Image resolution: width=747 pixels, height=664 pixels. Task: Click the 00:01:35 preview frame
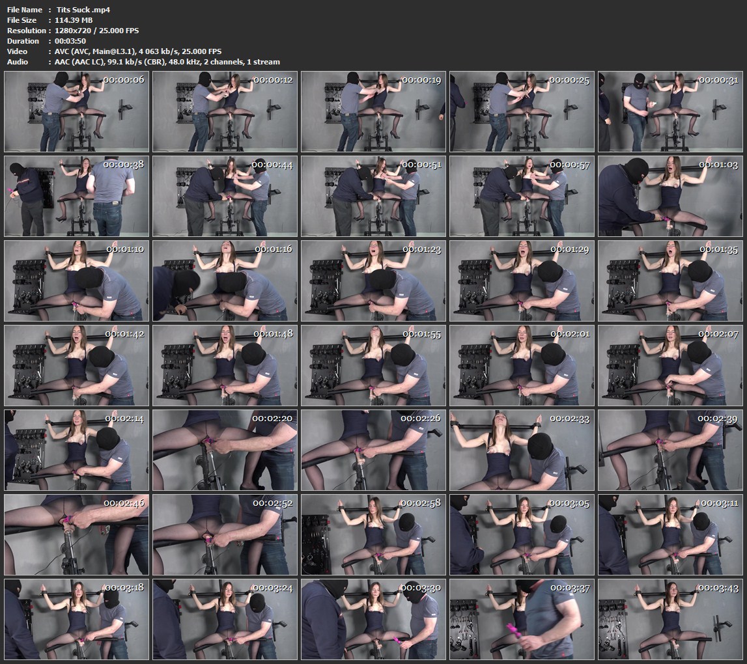[x=671, y=281]
